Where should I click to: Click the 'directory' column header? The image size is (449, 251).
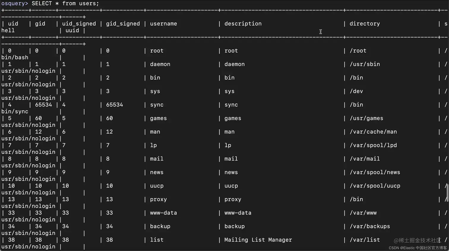pyautogui.click(x=365, y=24)
